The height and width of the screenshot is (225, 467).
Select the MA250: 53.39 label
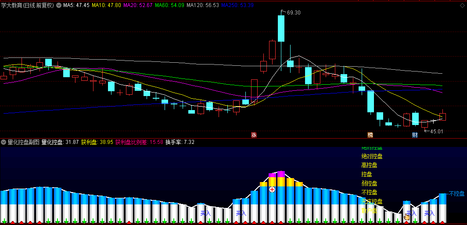pyautogui.click(x=238, y=5)
